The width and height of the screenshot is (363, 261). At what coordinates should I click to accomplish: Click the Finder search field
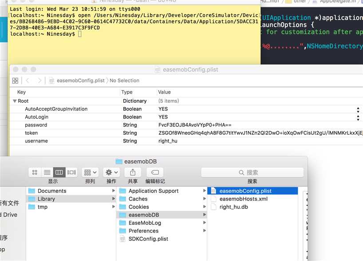pyautogui.click(x=253, y=172)
